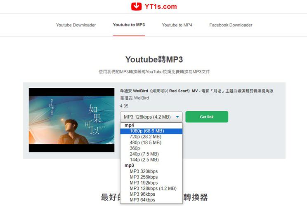
Task: Click the WeiBird channel name under title
Action: [x=135, y=98]
